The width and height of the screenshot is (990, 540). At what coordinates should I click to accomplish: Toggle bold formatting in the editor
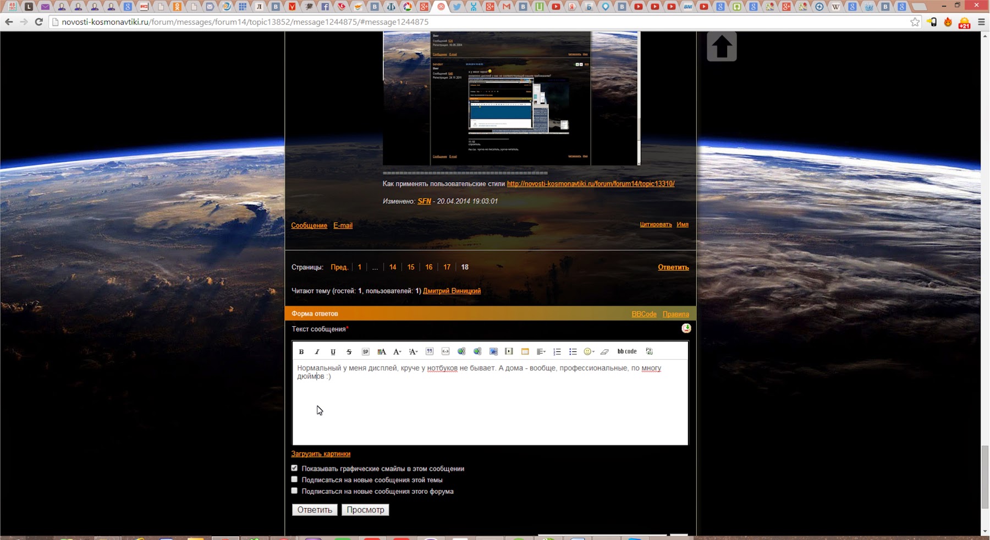[x=301, y=351]
